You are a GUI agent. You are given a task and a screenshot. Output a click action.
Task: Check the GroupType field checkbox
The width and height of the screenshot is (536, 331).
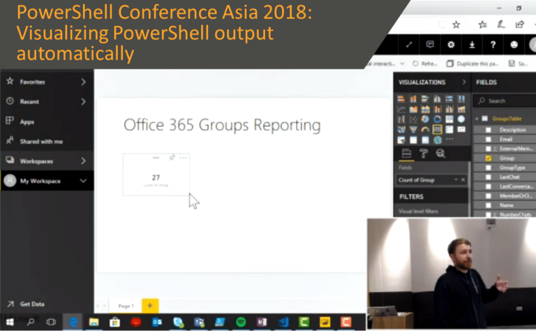(x=488, y=168)
